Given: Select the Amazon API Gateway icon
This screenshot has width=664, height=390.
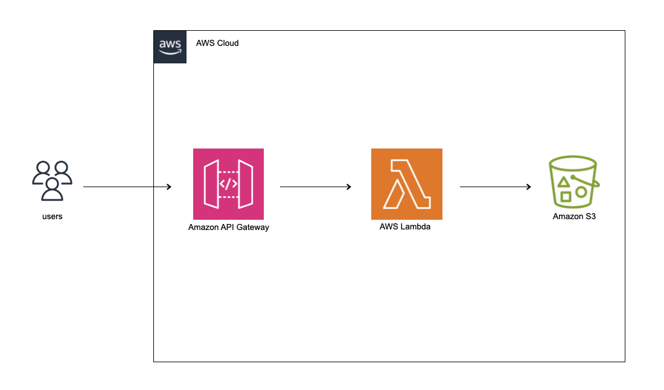Looking at the screenshot, I should click(228, 184).
